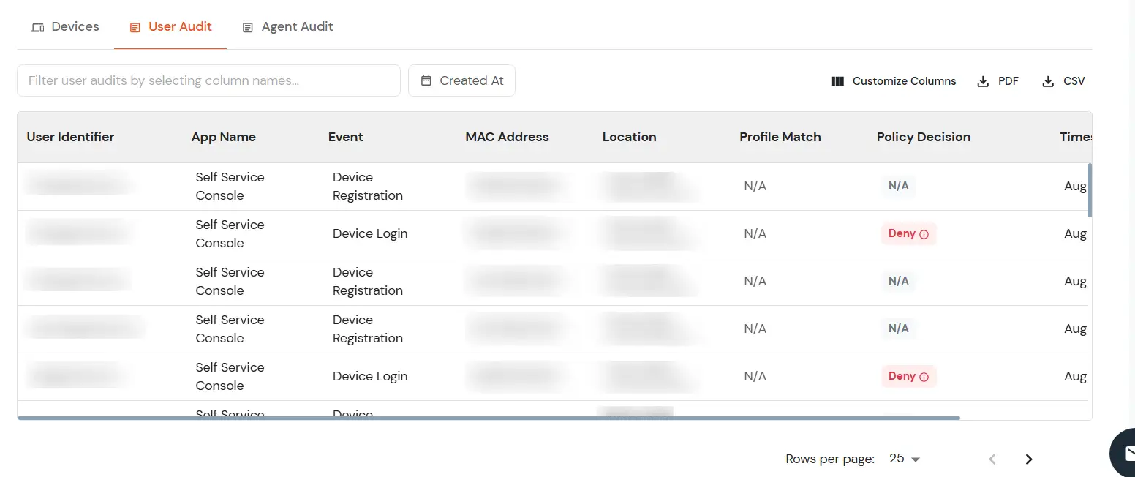Viewport: 1135px width, 477px height.
Task: Click the Deny badge in second row
Action: click(x=908, y=233)
